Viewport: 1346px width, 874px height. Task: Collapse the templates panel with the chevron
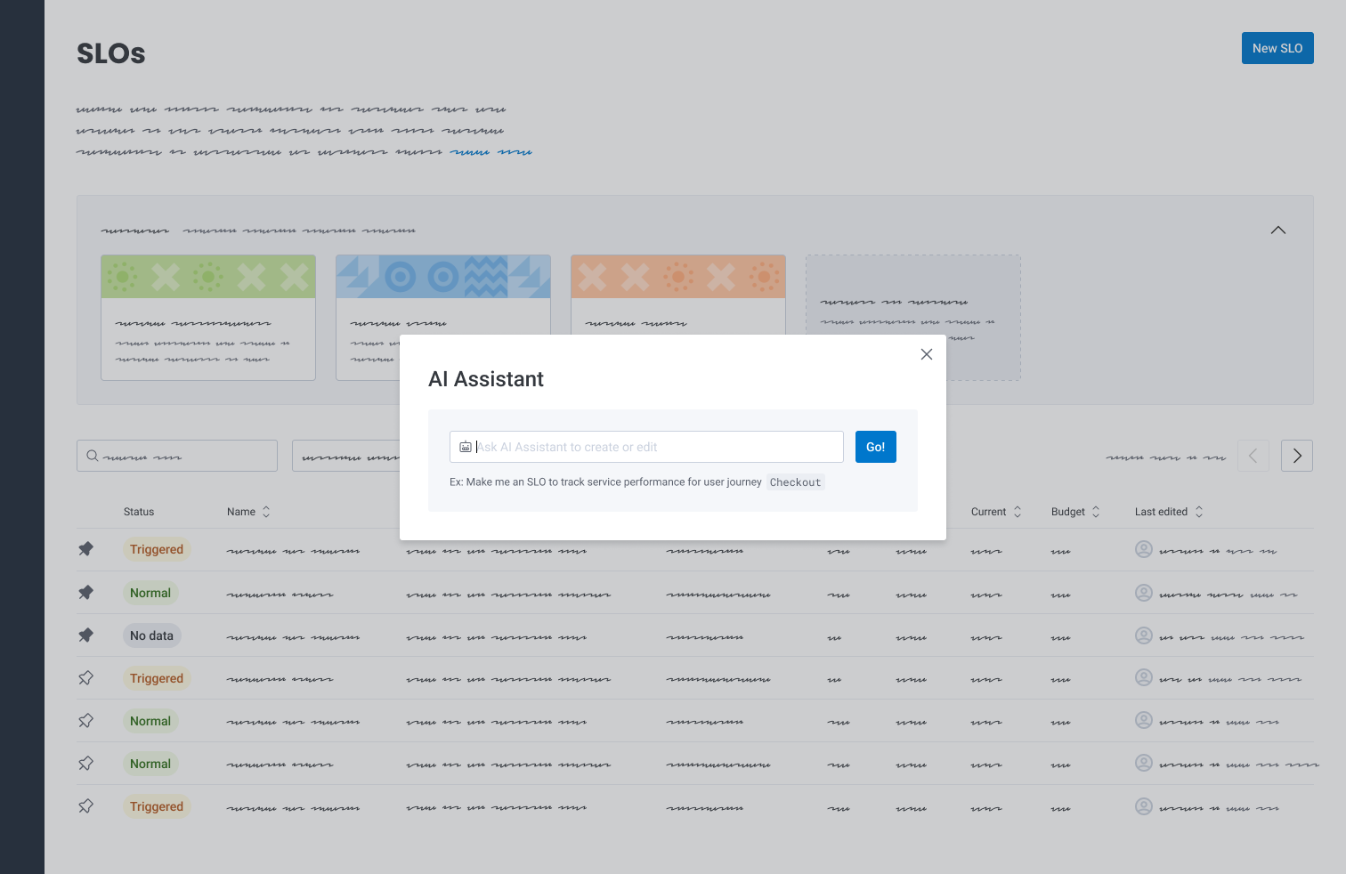[x=1277, y=231]
